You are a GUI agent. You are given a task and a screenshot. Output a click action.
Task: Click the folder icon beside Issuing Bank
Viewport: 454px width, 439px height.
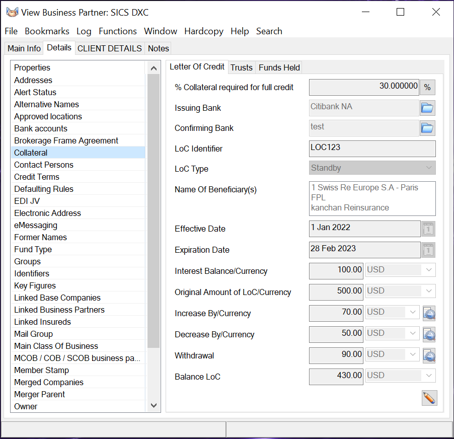(x=427, y=108)
